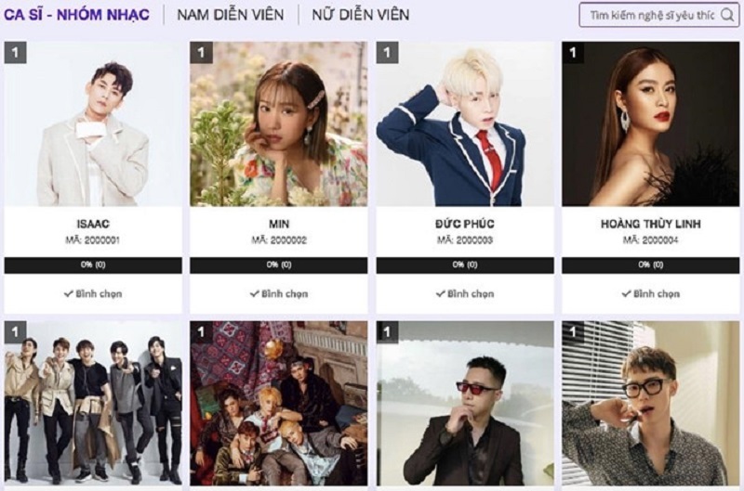Click ISAAC's vote percentage bar

point(93,265)
